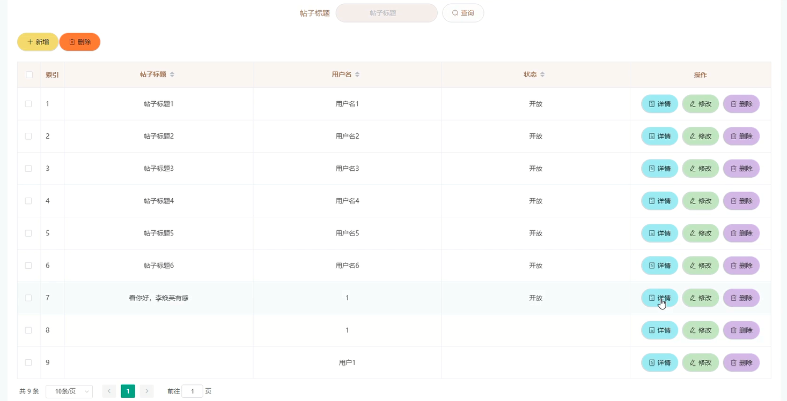Click purple 删除 for 帖子标题2 row
The image size is (787, 401).
point(741,137)
